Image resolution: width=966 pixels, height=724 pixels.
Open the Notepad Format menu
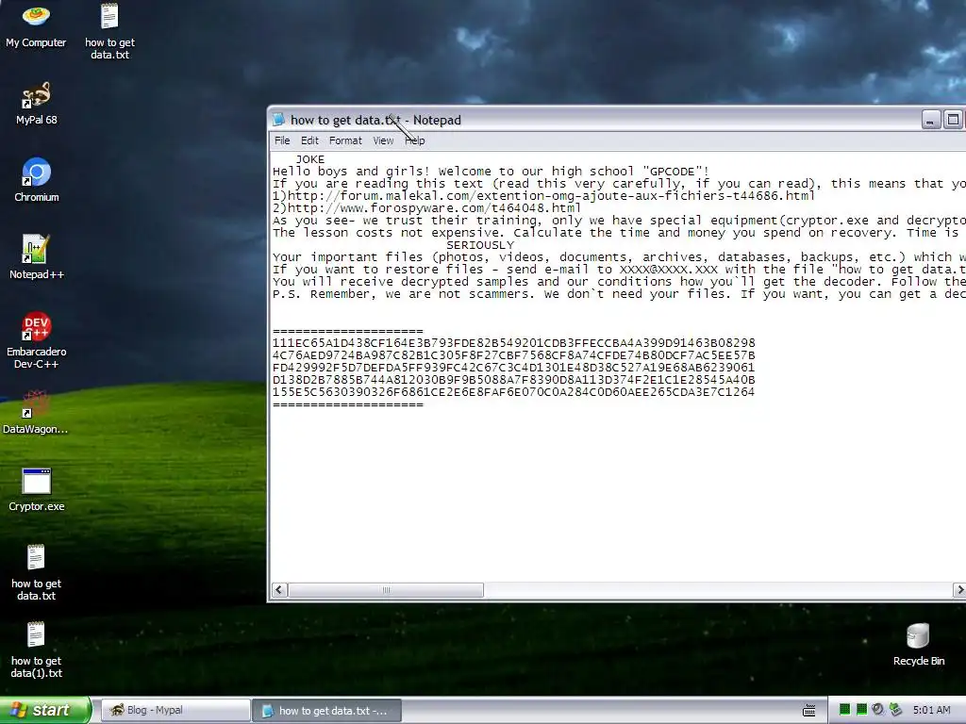tap(345, 140)
